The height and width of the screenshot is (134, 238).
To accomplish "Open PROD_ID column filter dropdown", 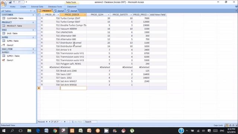I will tap(58, 15).
